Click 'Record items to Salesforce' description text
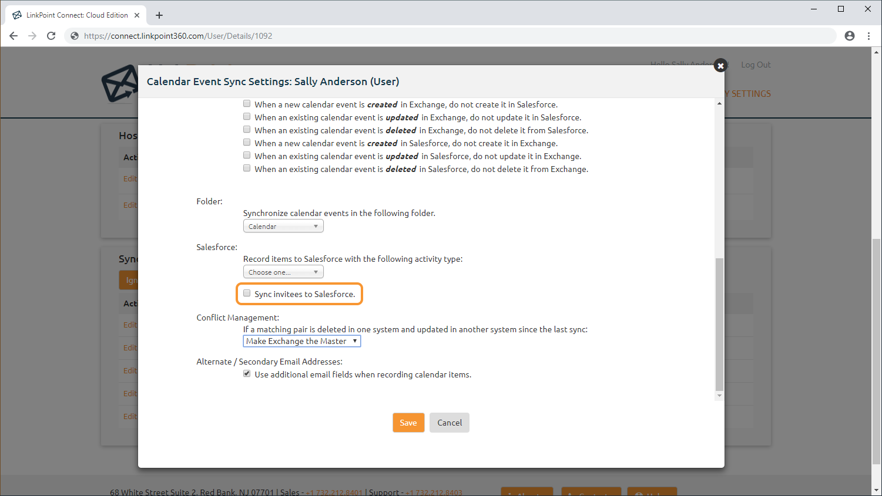This screenshot has height=496, width=882. tap(353, 259)
